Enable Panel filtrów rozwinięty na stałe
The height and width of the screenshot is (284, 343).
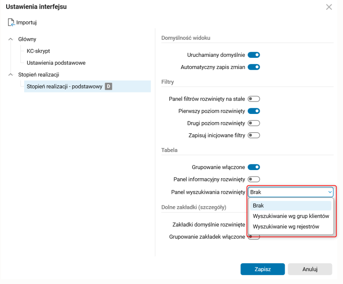254,99
